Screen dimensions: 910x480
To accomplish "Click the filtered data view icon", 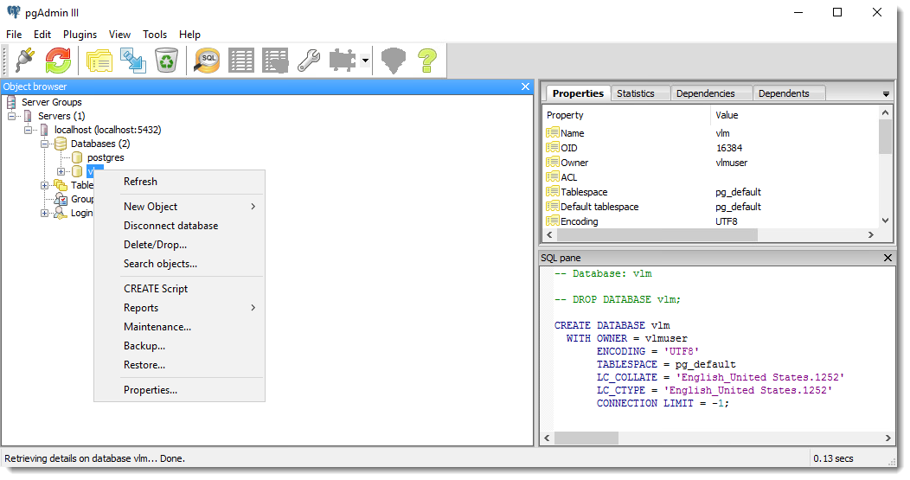I will click(275, 60).
